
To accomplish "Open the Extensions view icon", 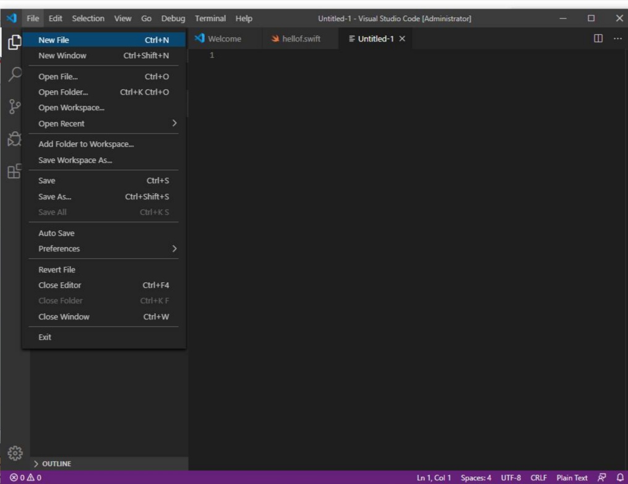I will 14,171.
